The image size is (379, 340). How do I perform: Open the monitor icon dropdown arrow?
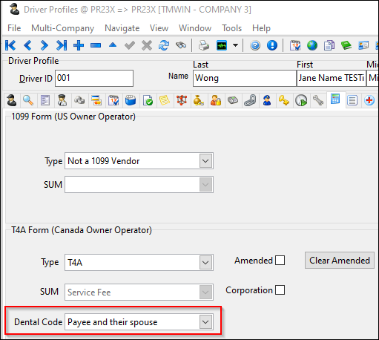(x=236, y=45)
